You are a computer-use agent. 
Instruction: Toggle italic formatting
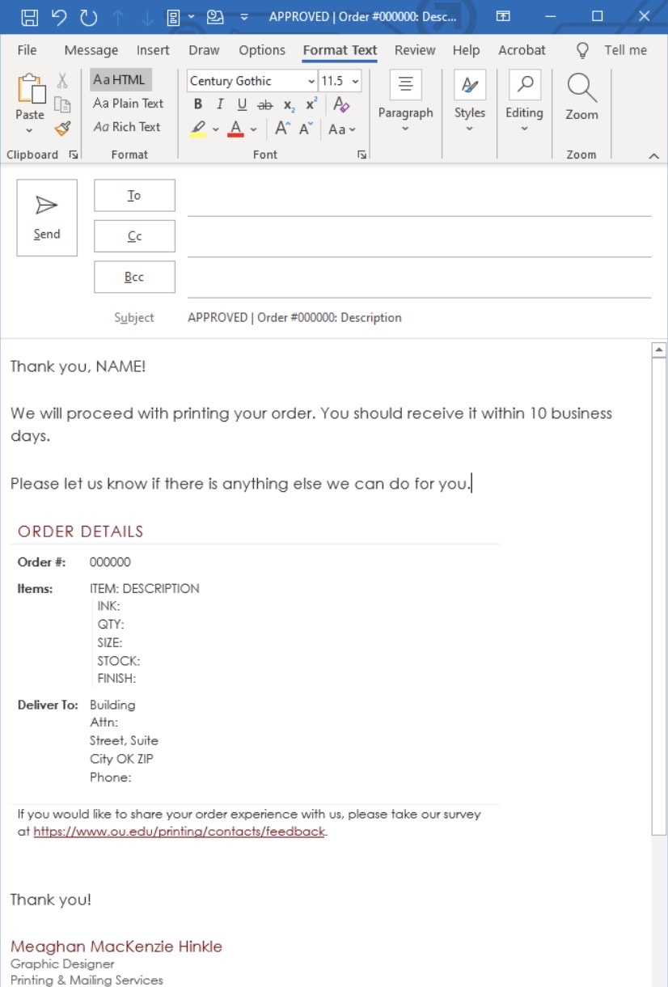[x=219, y=104]
